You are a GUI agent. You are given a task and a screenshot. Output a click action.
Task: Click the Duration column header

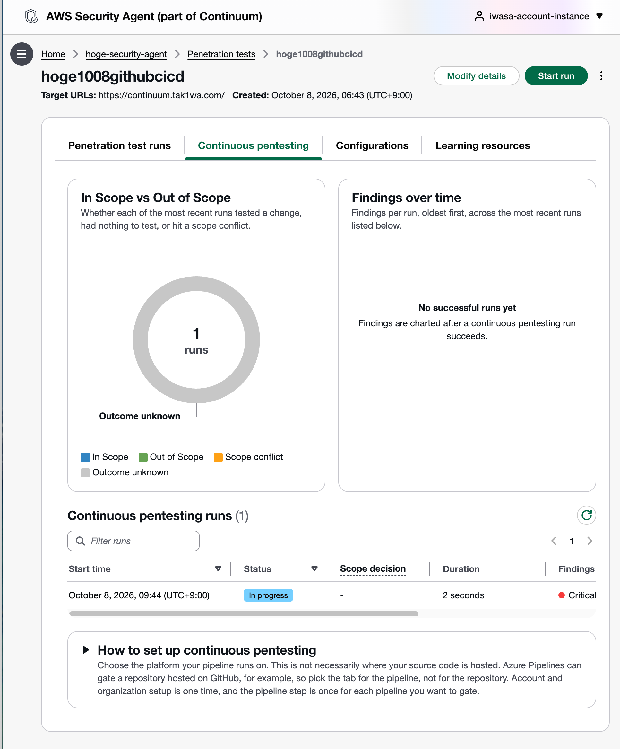[x=461, y=568]
